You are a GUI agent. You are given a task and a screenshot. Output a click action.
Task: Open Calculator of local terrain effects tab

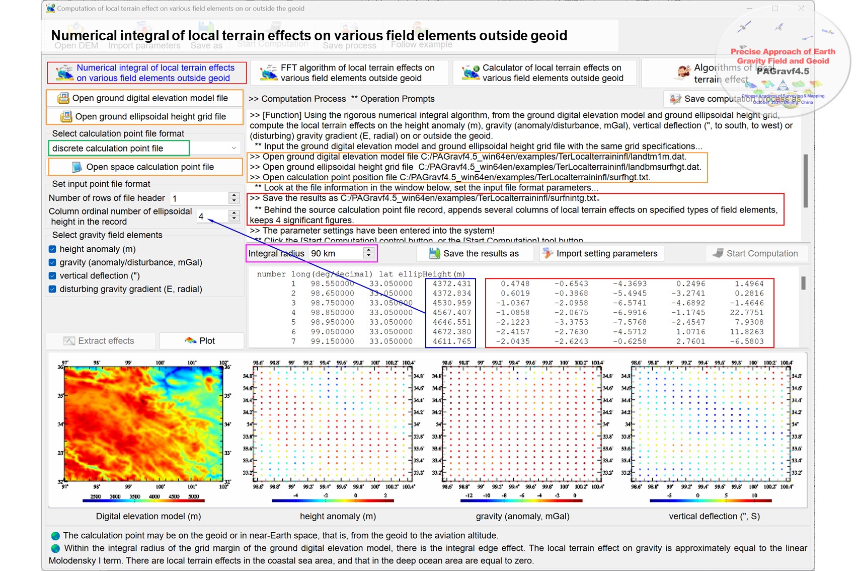tap(544, 73)
